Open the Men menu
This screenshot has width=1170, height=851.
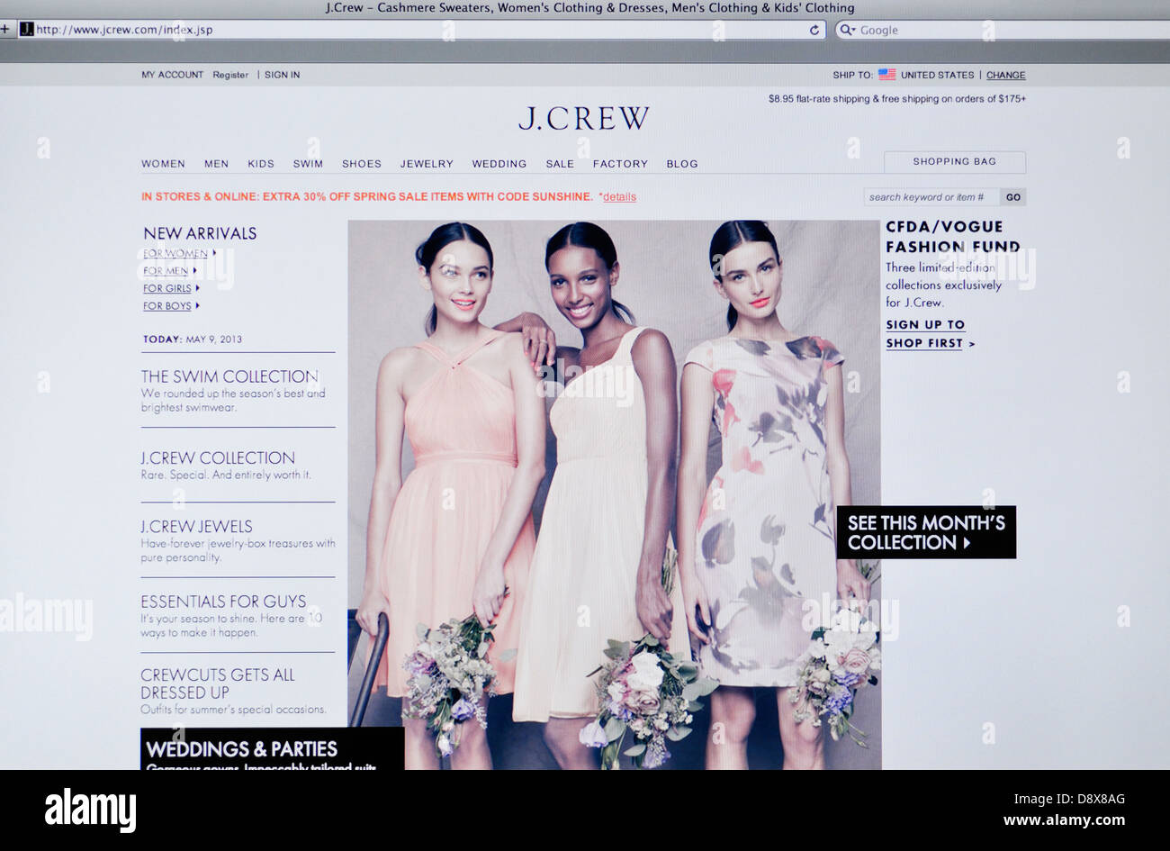pyautogui.click(x=216, y=164)
